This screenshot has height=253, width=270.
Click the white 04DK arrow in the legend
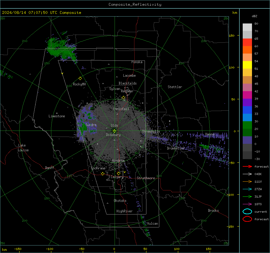[247, 174]
